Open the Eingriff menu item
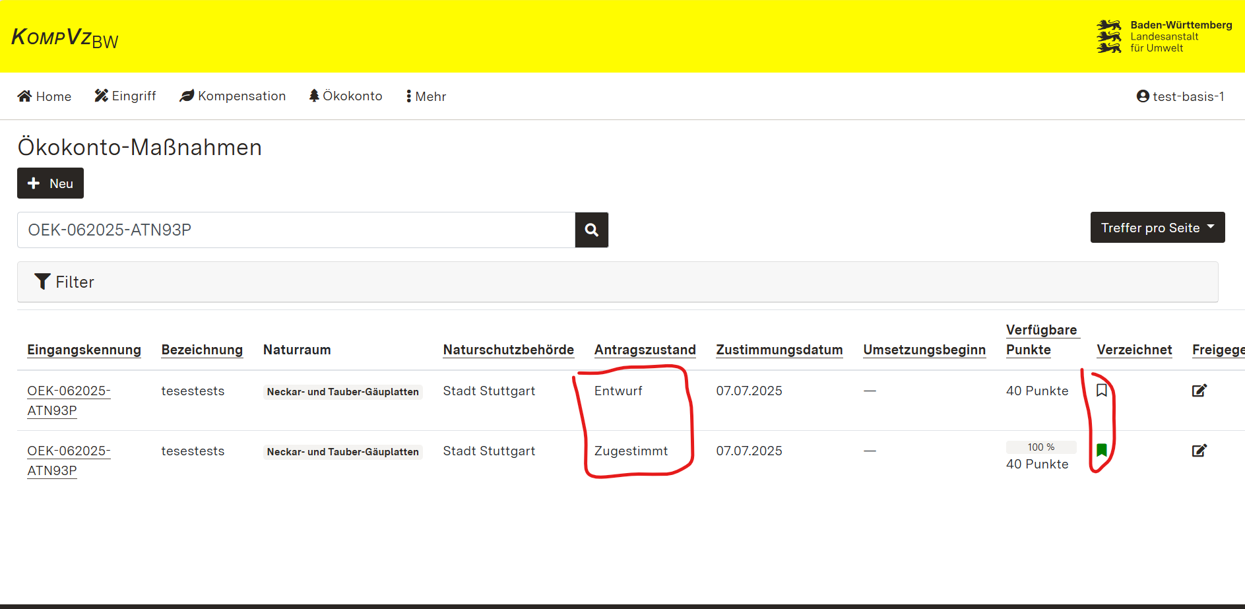This screenshot has width=1245, height=609. click(125, 96)
